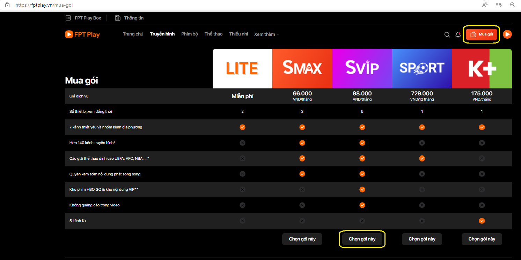Open Thể thao menu item

213,34
